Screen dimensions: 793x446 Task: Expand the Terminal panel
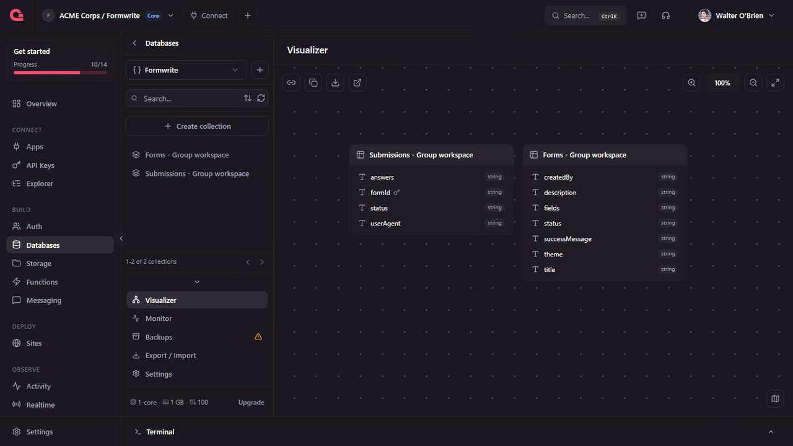(x=771, y=432)
